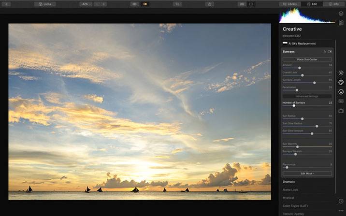Select the Creative palette icon

(x=341, y=82)
